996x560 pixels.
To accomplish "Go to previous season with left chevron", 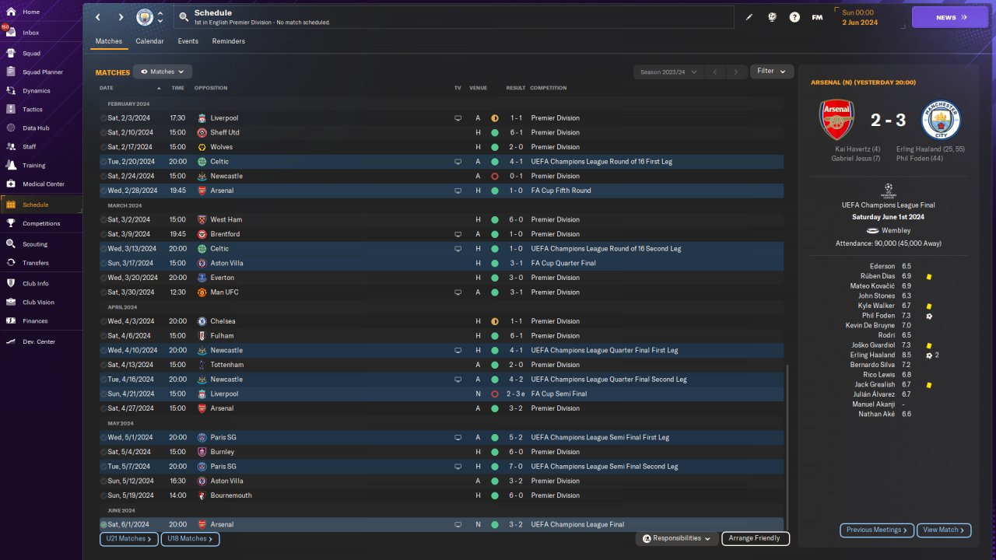I will pos(715,72).
